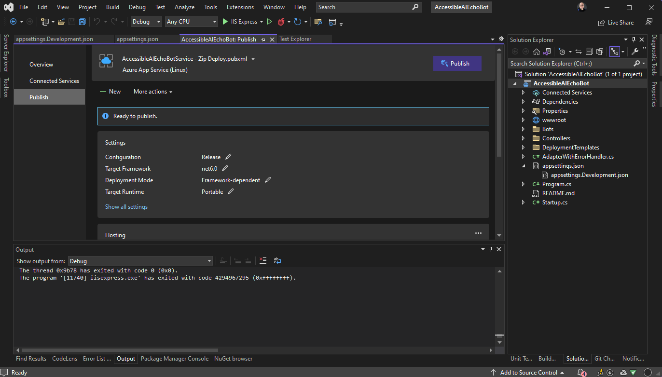Viewport: 662px width, 377px height.
Task: Switch views icon in Solution Explorer toolbar
Action: click(x=547, y=52)
